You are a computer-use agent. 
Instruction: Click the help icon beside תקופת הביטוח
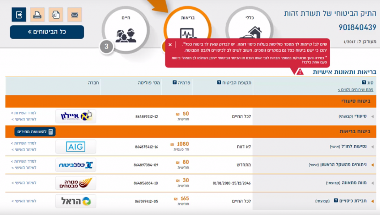(219, 82)
